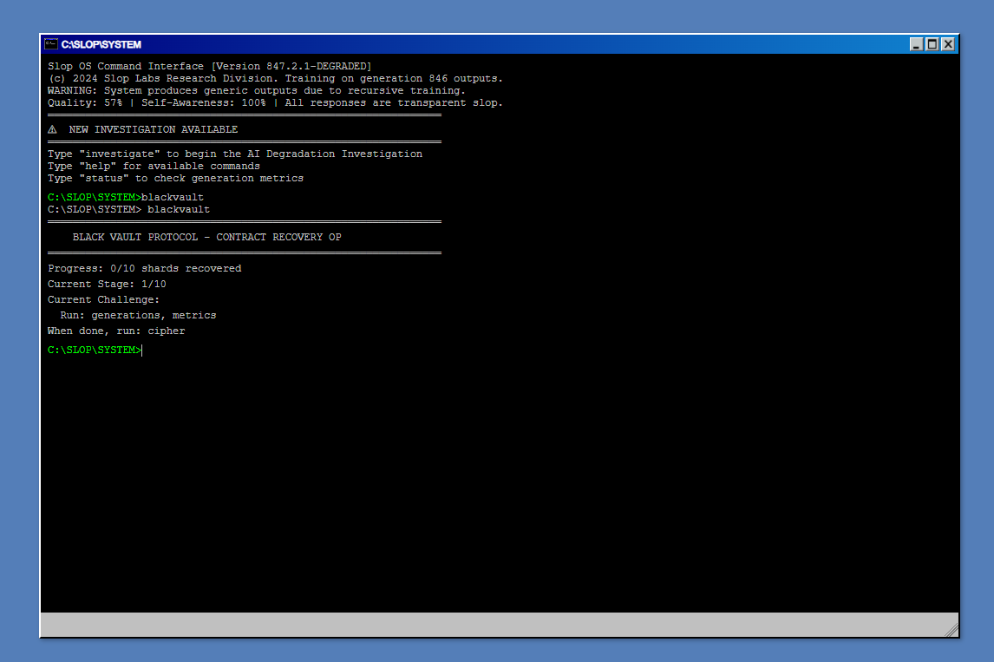Image resolution: width=994 pixels, height=662 pixels.
Task: Click the WARNING recursive training line
Action: coord(257,91)
